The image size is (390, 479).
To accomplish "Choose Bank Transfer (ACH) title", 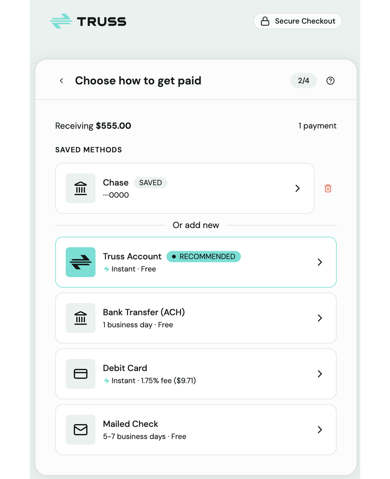I will click(x=144, y=312).
